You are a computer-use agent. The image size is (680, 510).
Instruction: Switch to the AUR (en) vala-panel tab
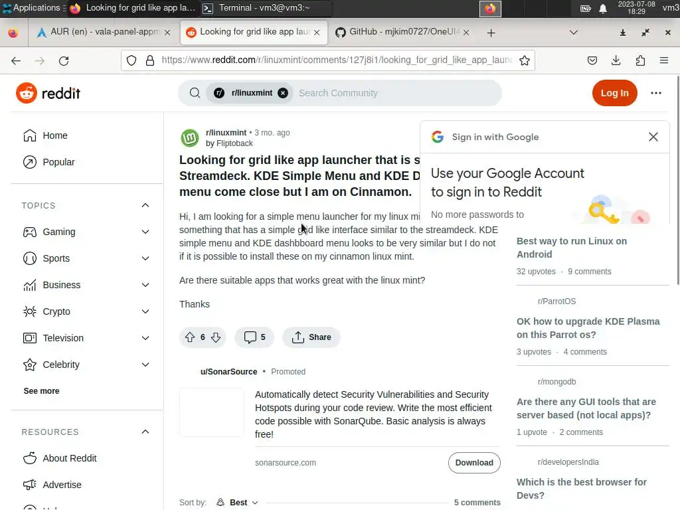(x=103, y=32)
